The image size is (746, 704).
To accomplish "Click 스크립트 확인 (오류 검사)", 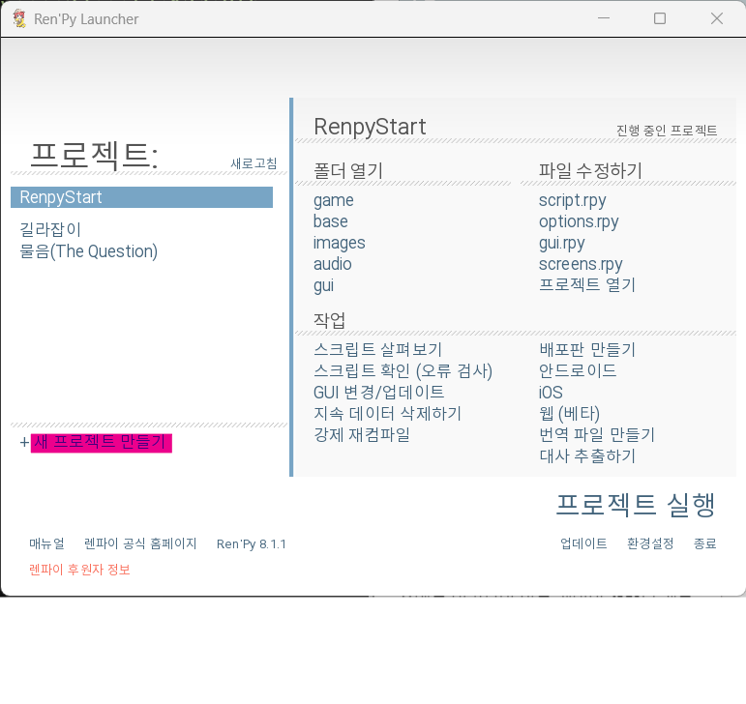I will (403, 370).
